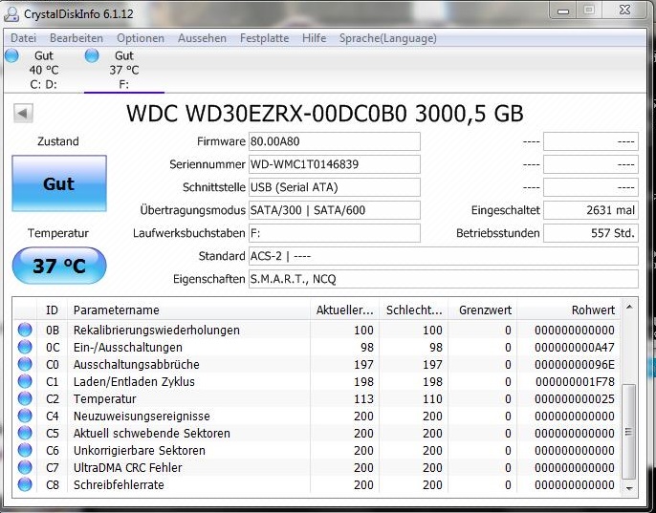Screen dimensions: 656x513
Task: Click the Grenzwert column header
Action: [x=482, y=310]
